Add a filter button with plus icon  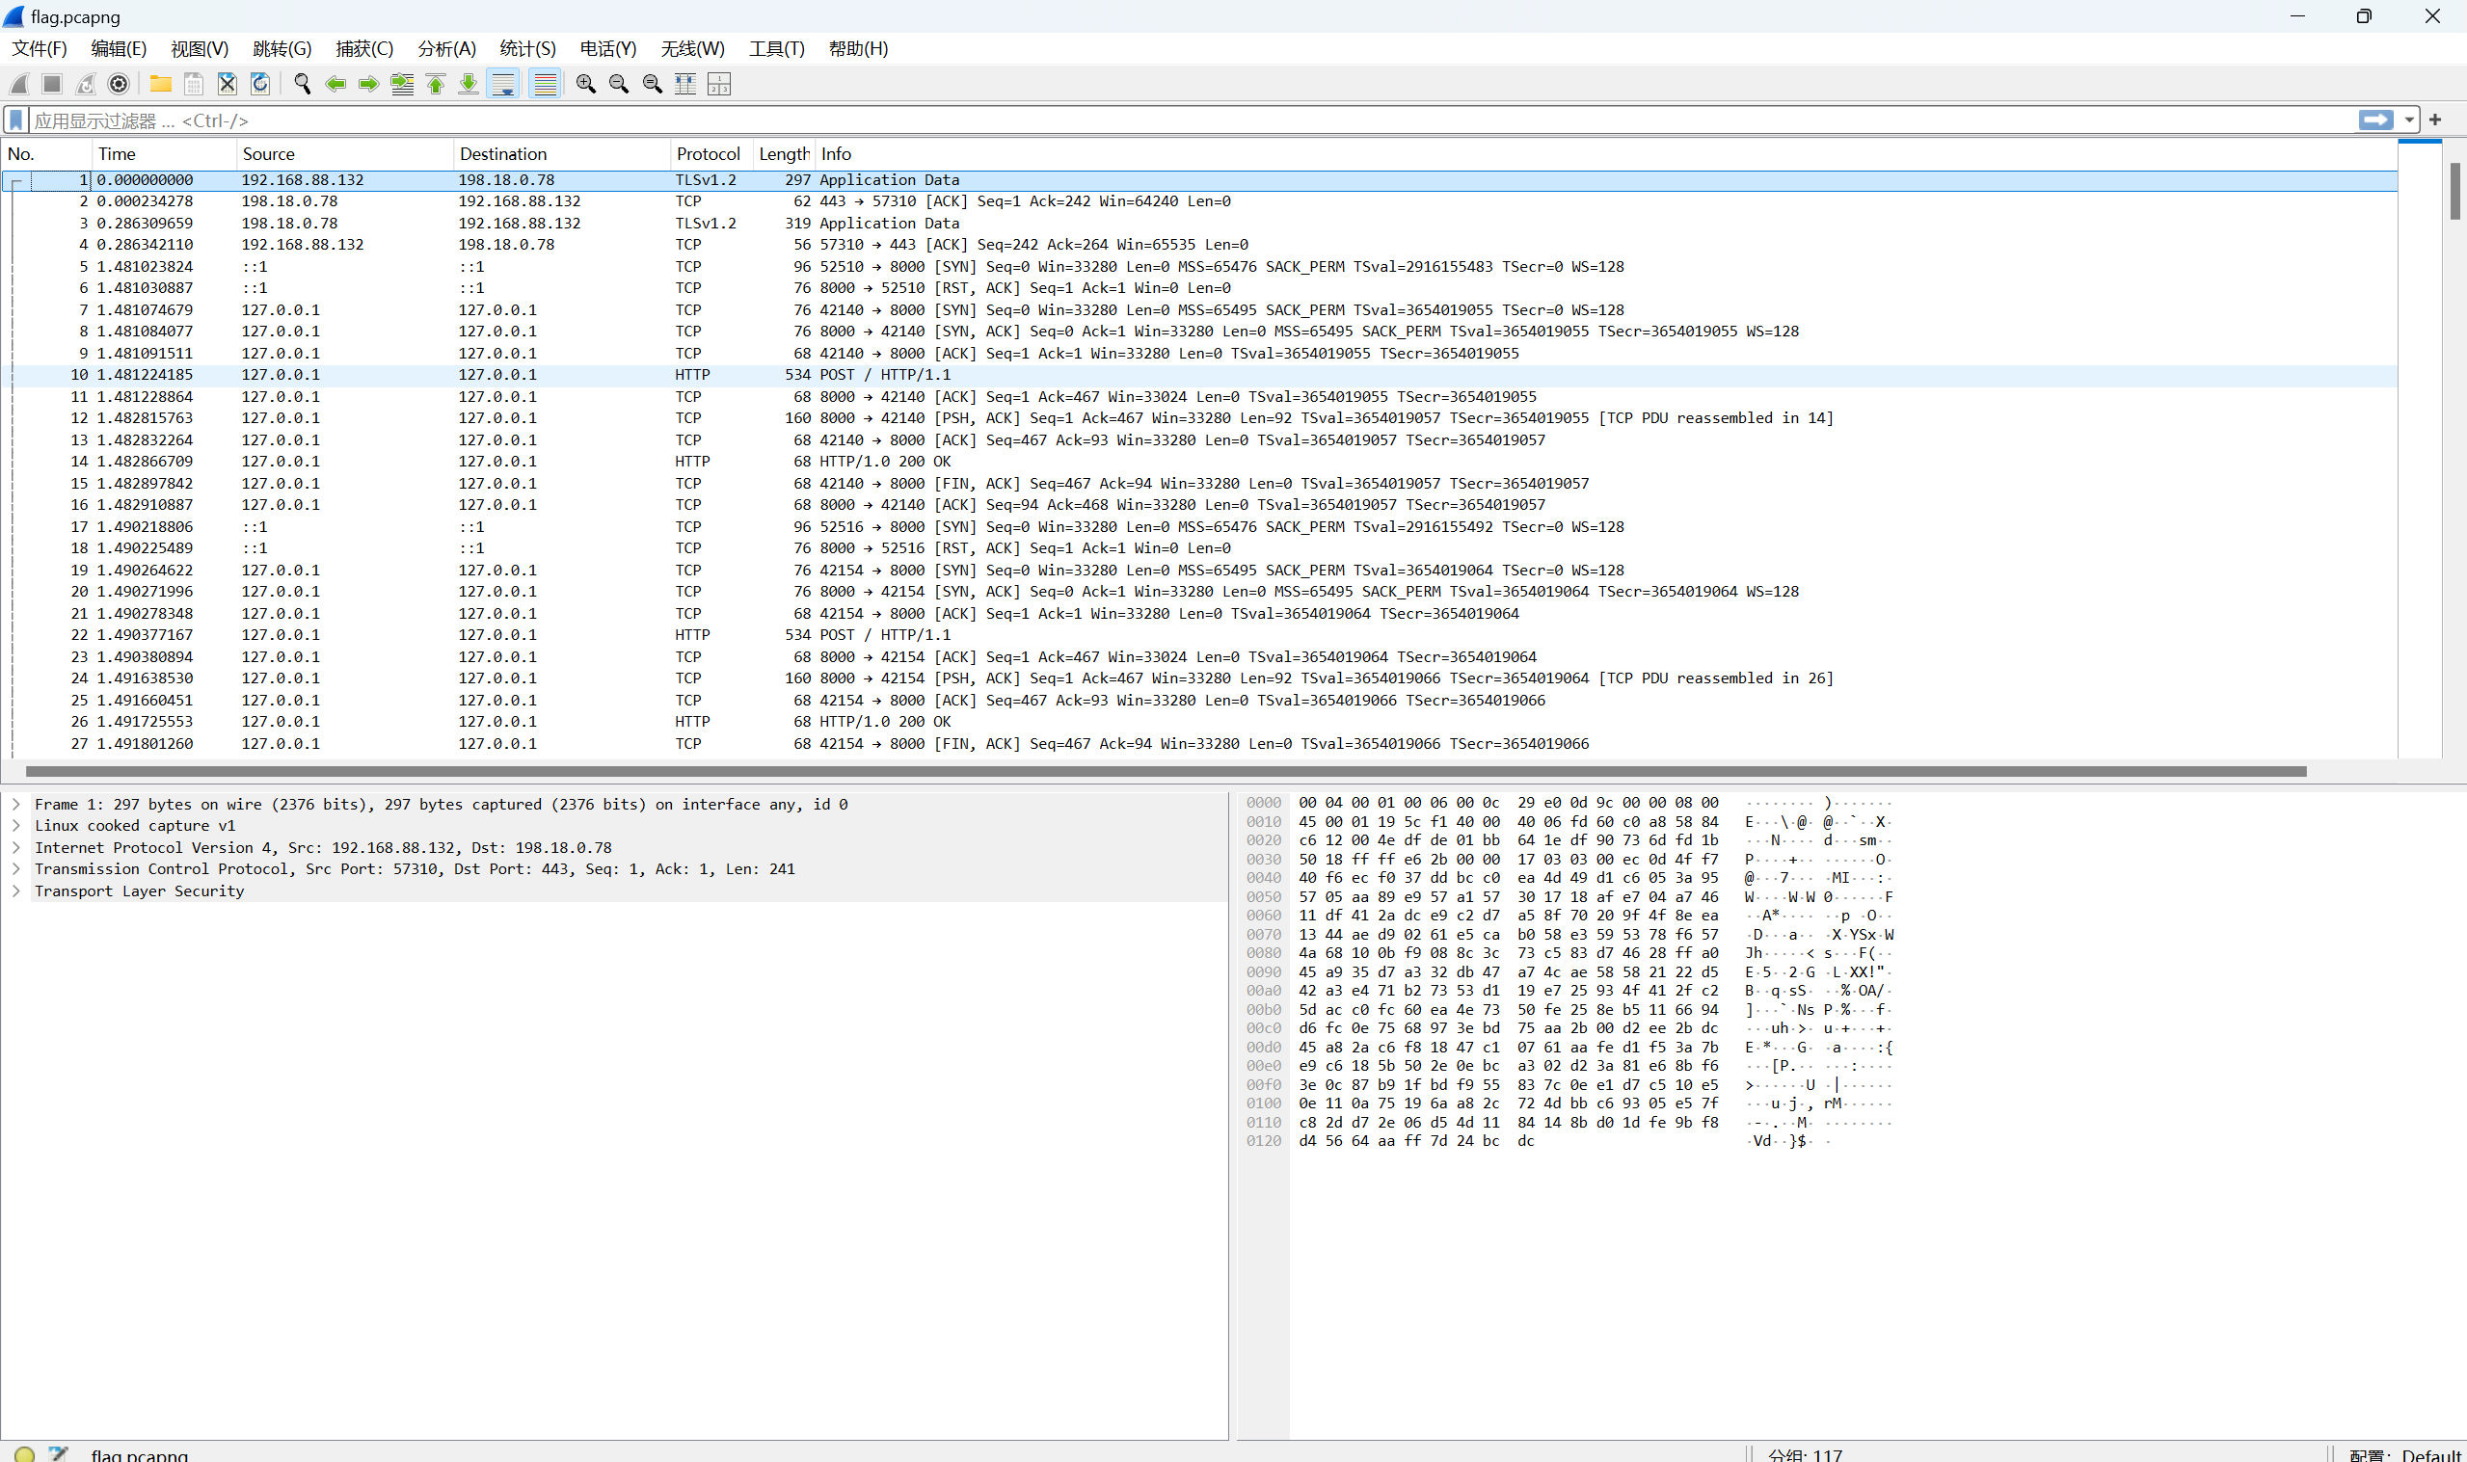(x=2435, y=120)
